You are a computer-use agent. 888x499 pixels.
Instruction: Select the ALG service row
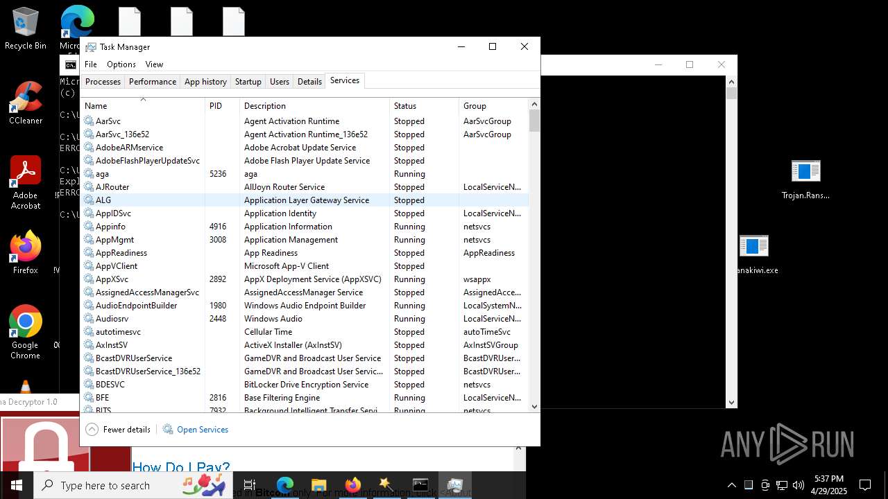(x=305, y=200)
